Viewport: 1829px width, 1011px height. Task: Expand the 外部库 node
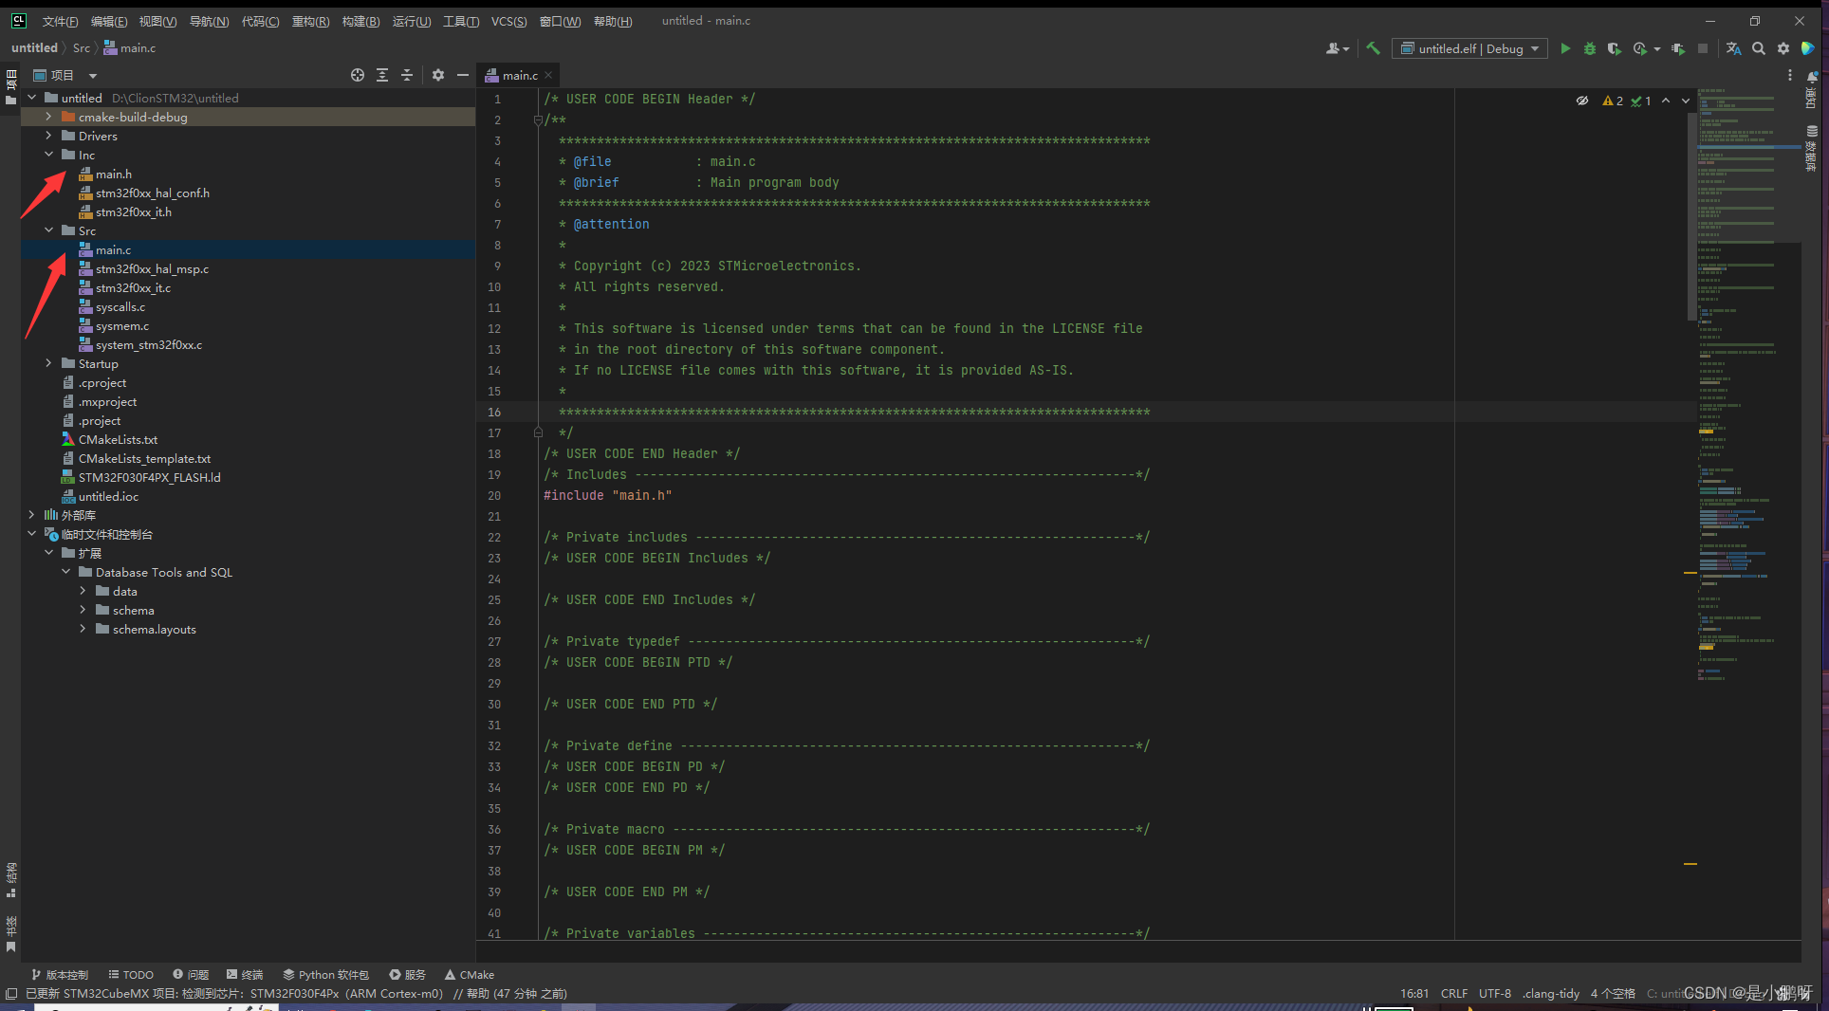[31, 515]
